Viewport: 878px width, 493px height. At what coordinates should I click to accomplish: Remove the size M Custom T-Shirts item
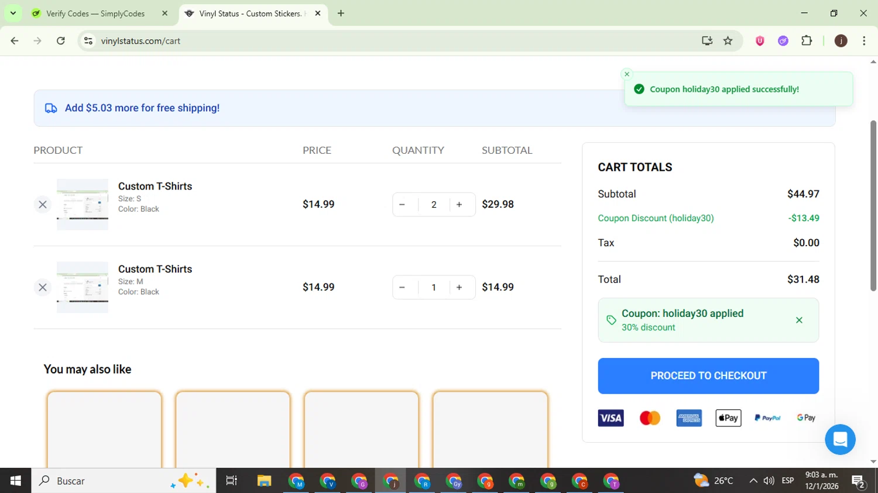(x=43, y=287)
